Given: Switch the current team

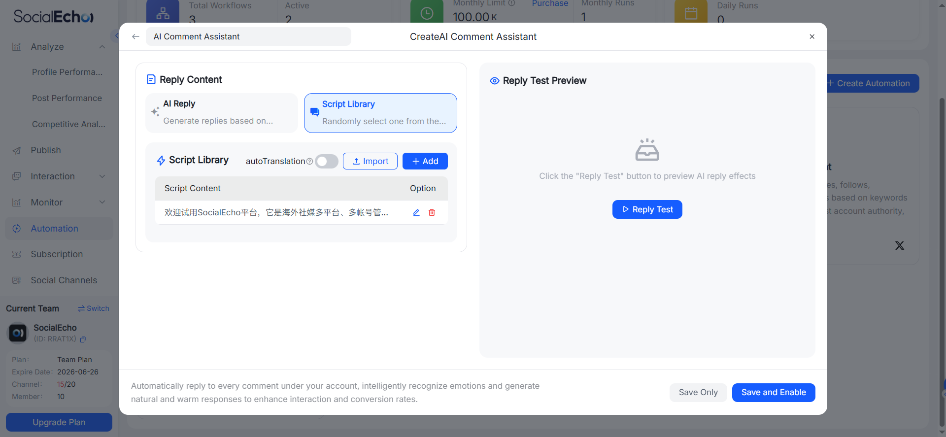Looking at the screenshot, I should click(94, 308).
